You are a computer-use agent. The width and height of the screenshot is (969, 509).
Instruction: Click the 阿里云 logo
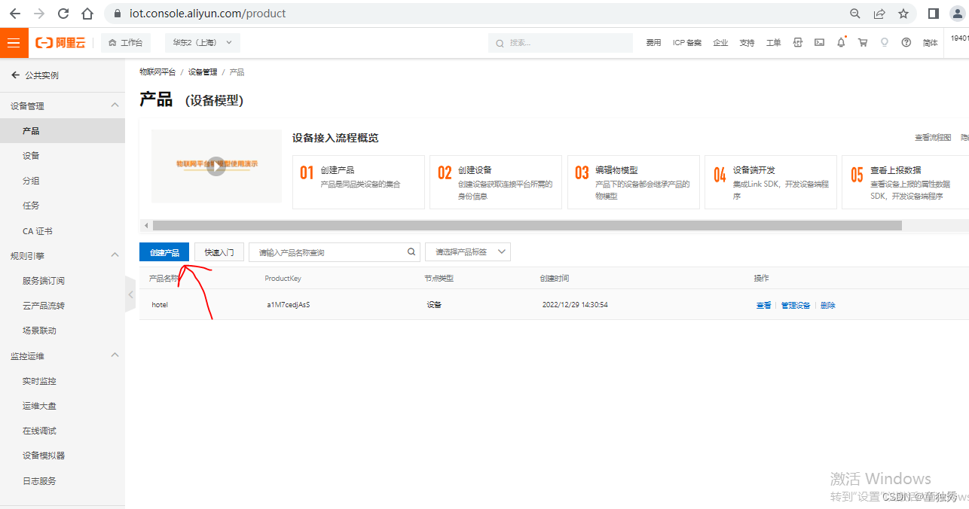60,43
